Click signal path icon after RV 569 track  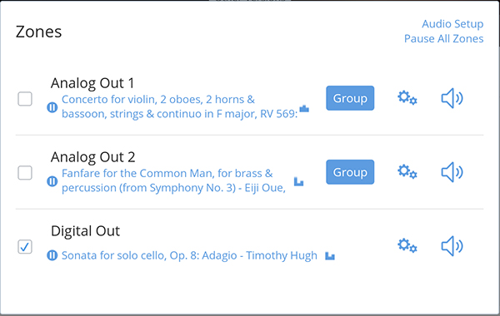(304, 109)
